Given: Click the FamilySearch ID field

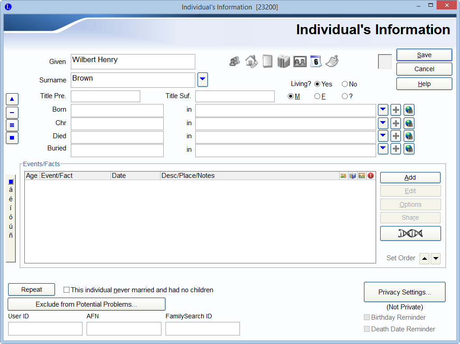Looking at the screenshot, I should [203, 329].
